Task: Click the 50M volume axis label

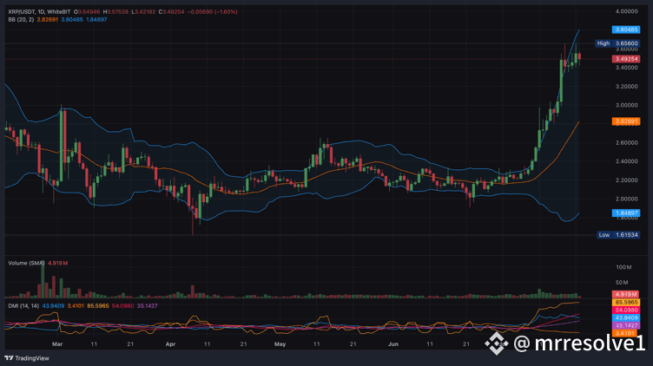Action: point(622,283)
